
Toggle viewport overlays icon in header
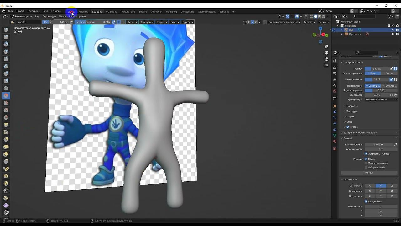pos(297,16)
